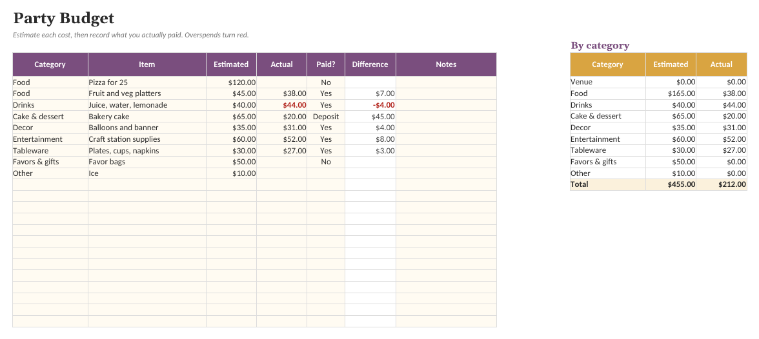Select the purple Actual column header
The height and width of the screenshot is (339, 759).
pyautogui.click(x=281, y=64)
